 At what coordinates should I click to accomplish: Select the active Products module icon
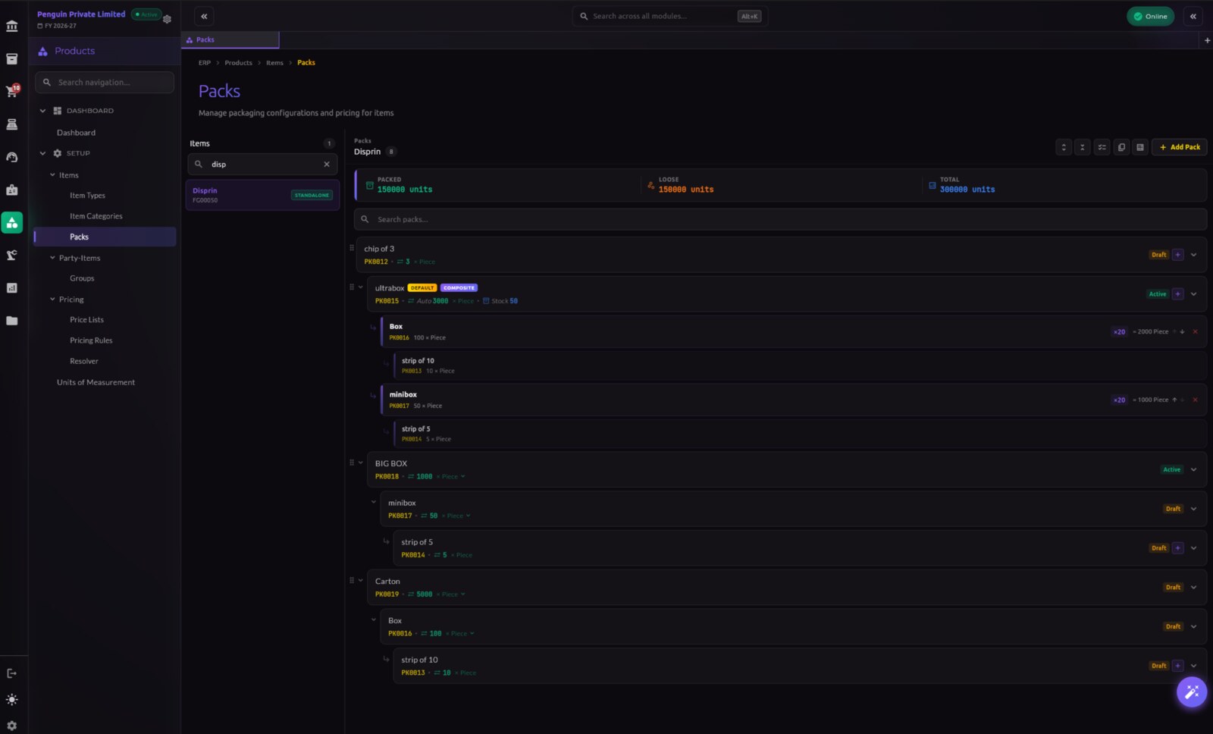pyautogui.click(x=11, y=223)
